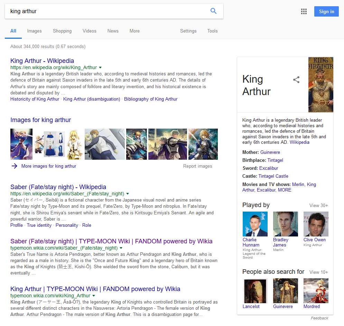Click the Charlie Hunnam name link
The height and width of the screenshot is (326, 344).
pos(251,242)
